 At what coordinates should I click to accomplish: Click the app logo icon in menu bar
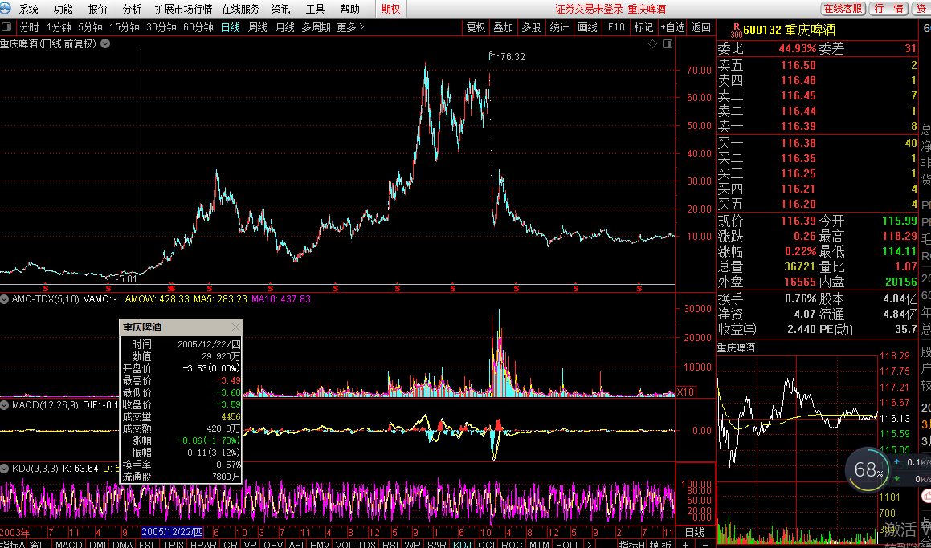coord(7,9)
